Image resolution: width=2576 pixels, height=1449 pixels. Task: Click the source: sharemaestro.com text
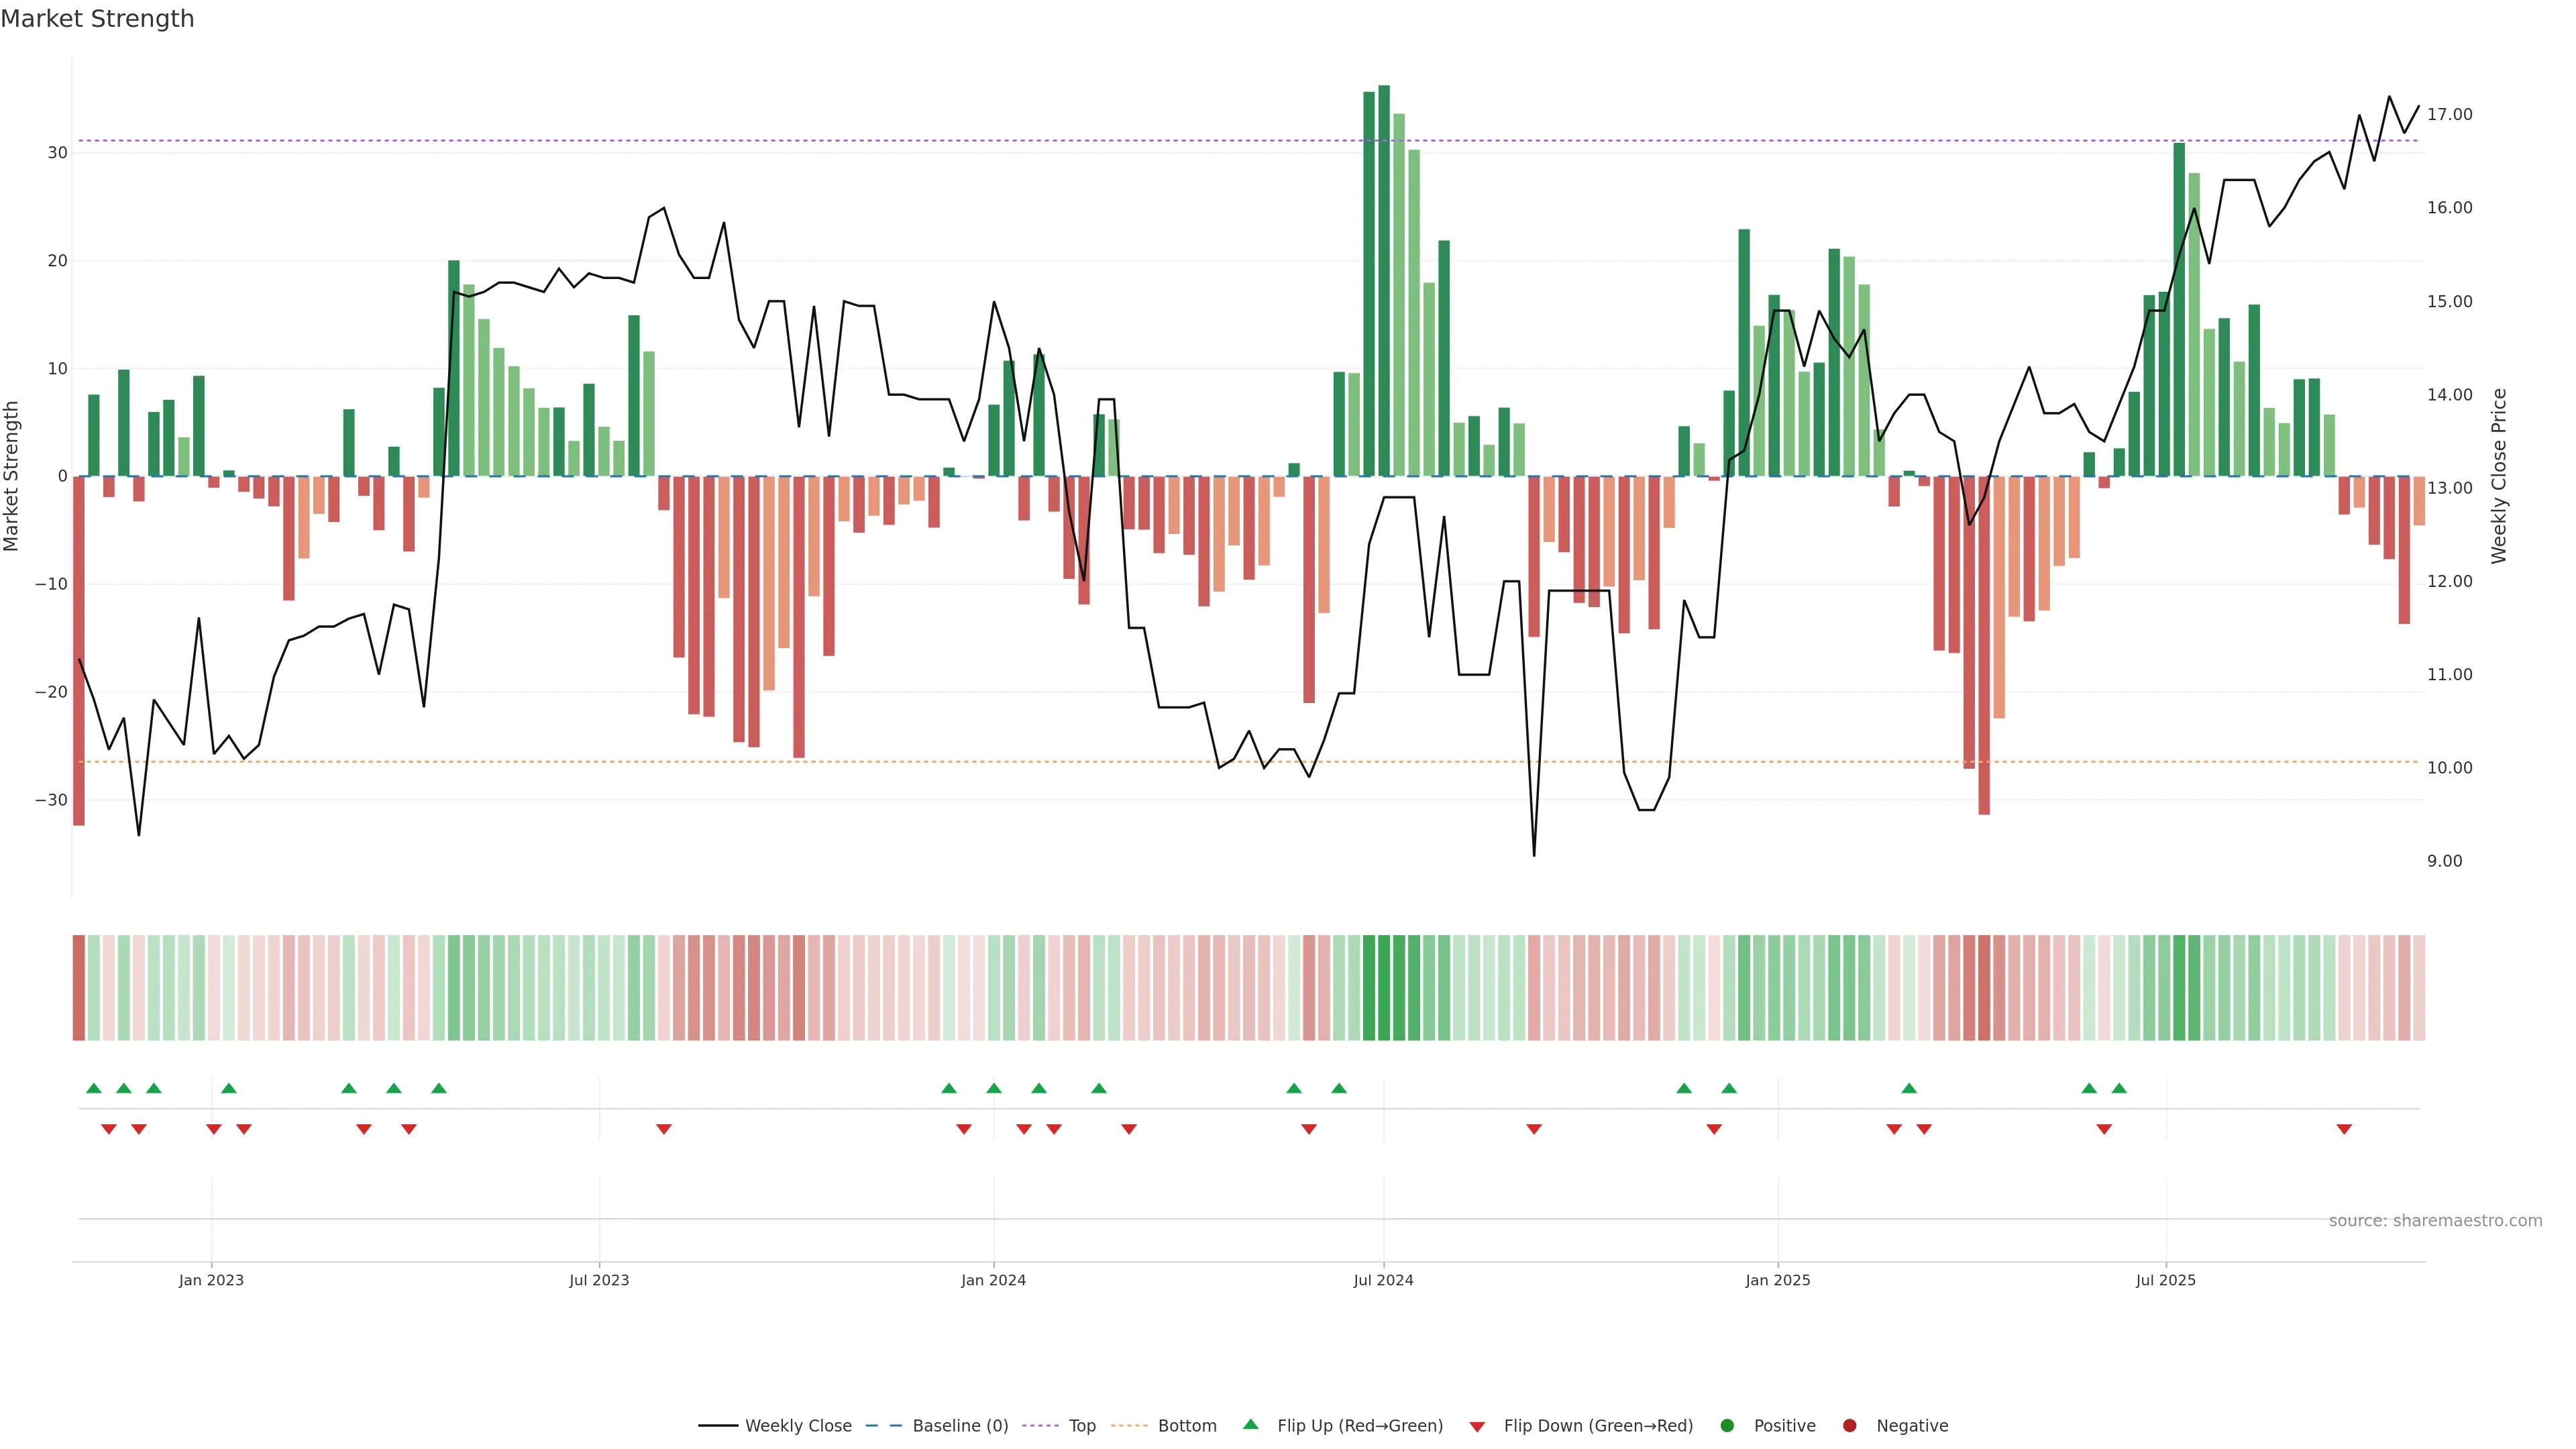(x=2435, y=1221)
